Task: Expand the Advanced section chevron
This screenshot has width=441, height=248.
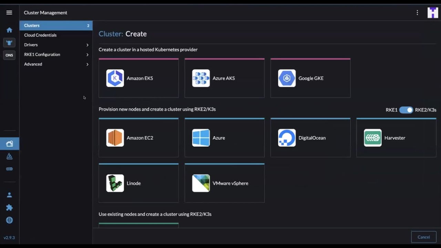Action: point(87,64)
